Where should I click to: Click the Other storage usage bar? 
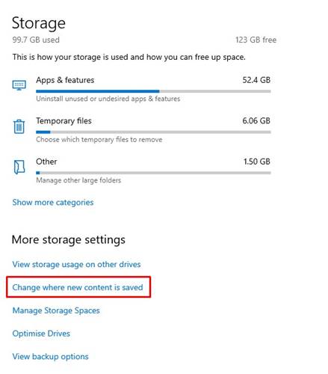[x=153, y=173]
